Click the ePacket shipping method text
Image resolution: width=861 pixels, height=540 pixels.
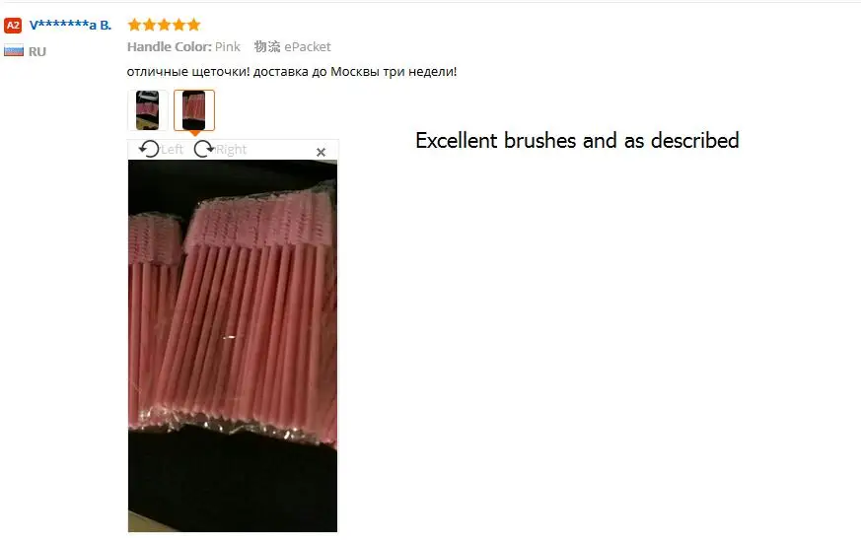click(308, 46)
